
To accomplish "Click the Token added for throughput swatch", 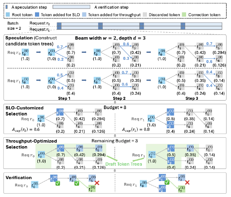I will pyautogui.click(x=84, y=14).
